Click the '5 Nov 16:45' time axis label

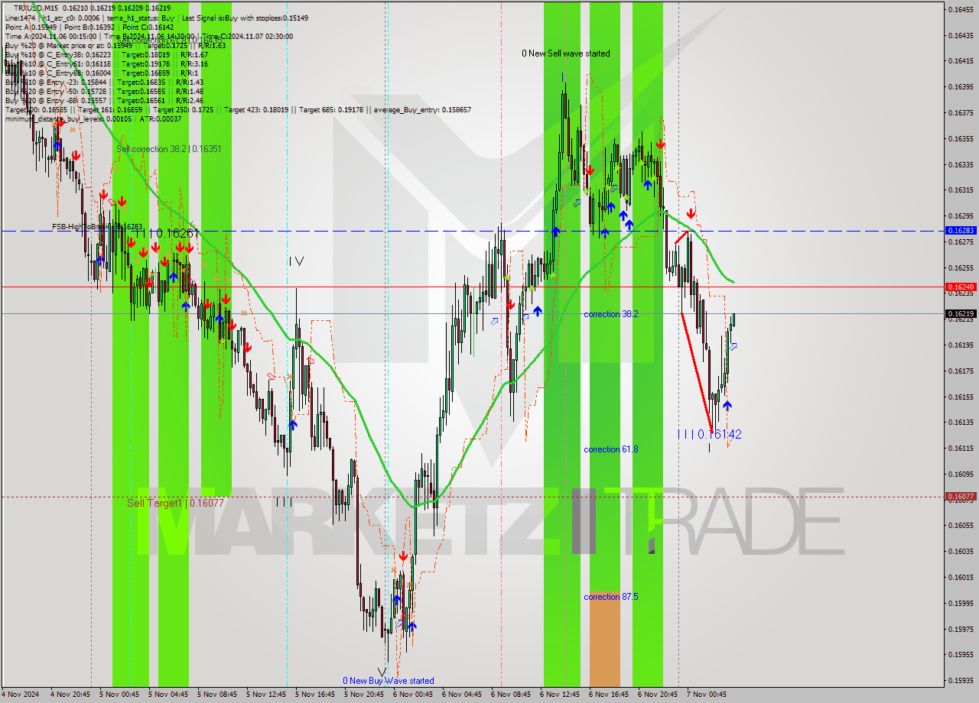pyautogui.click(x=314, y=695)
